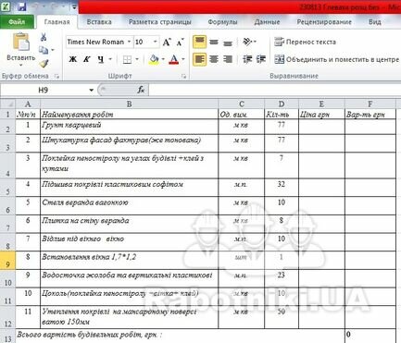Viewport: 401px width, 343px height.
Task: Switch to the Вставка tab
Action: tap(99, 22)
